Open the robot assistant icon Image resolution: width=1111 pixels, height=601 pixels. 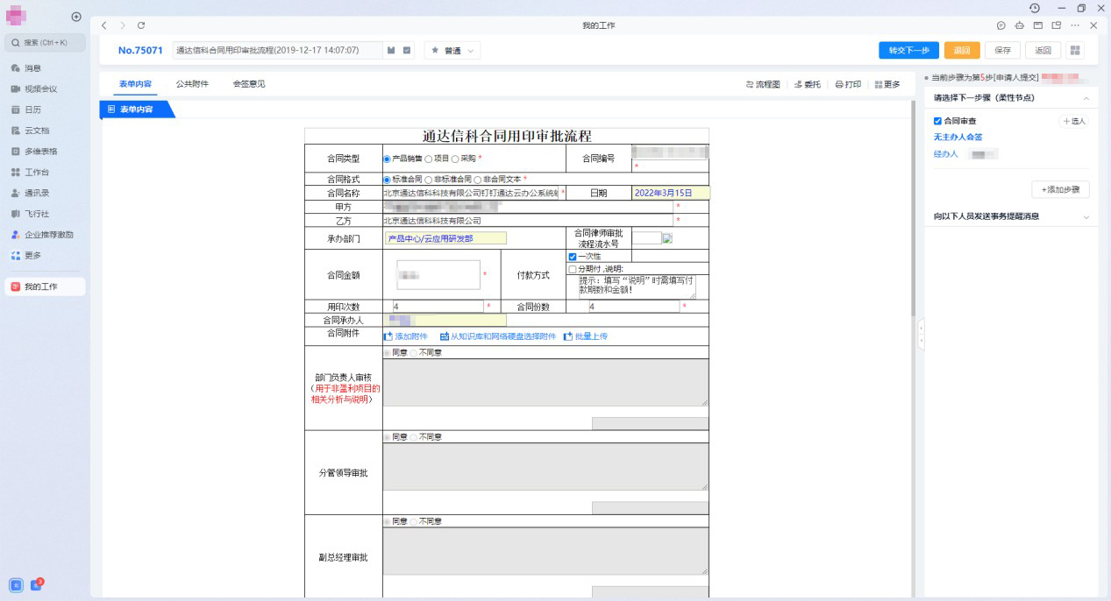pos(1019,25)
